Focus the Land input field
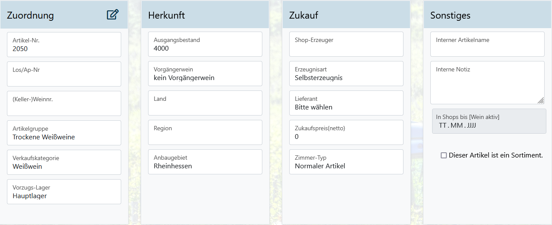 (205, 103)
